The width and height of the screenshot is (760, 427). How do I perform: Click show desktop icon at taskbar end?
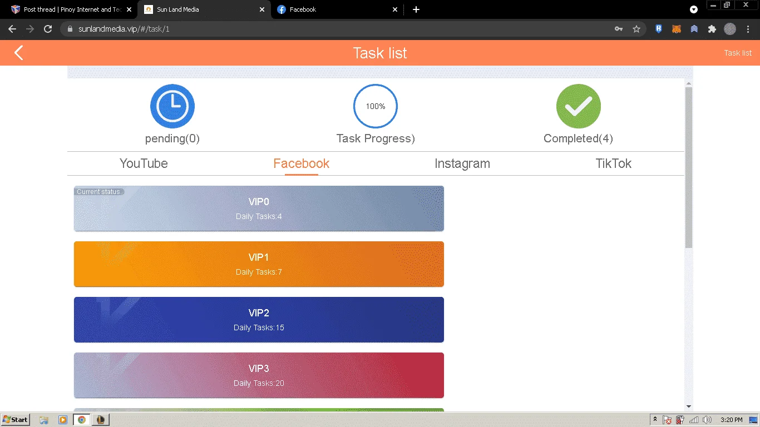[x=753, y=420]
